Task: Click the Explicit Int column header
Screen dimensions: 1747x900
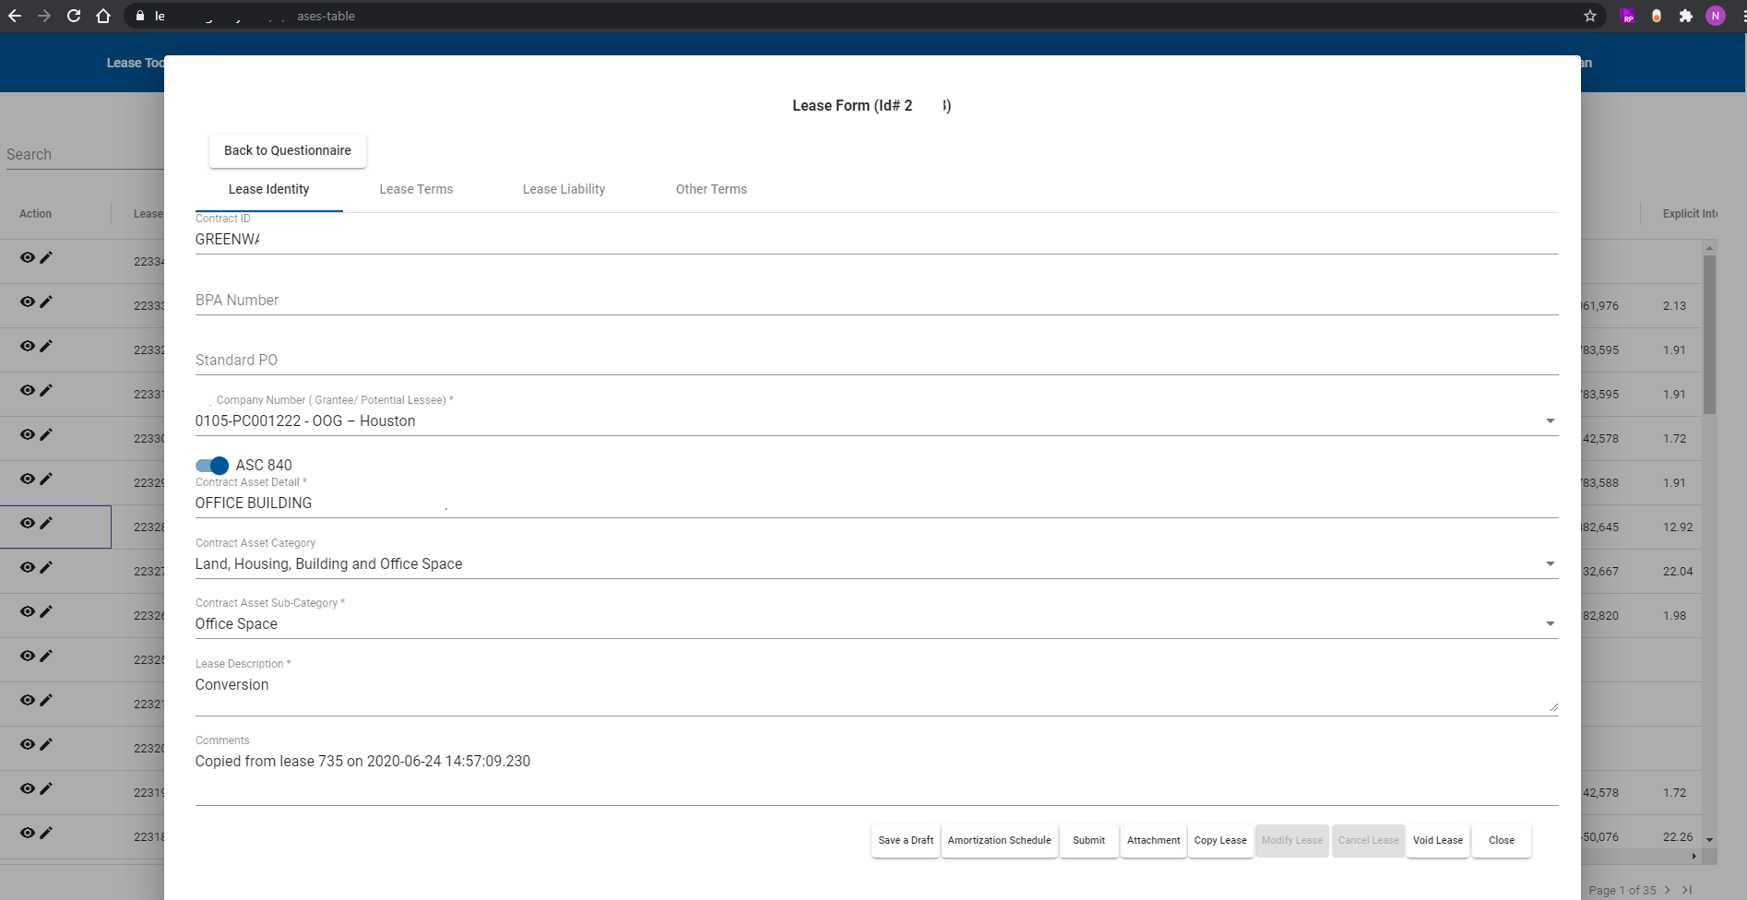Action: 1690,214
